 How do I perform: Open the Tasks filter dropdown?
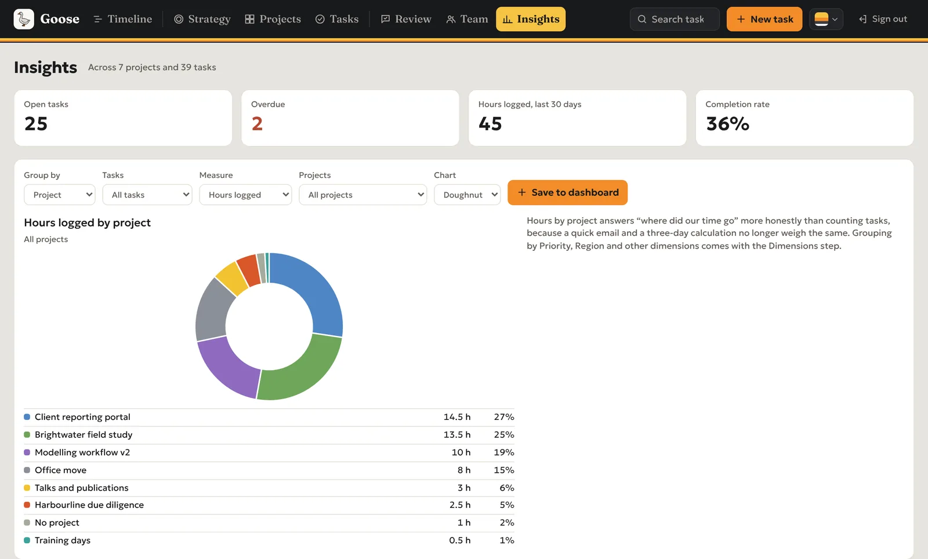click(x=147, y=195)
